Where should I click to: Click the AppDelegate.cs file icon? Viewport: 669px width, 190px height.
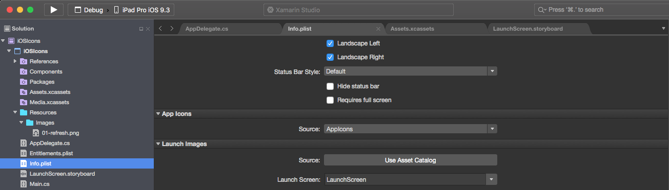click(x=24, y=143)
